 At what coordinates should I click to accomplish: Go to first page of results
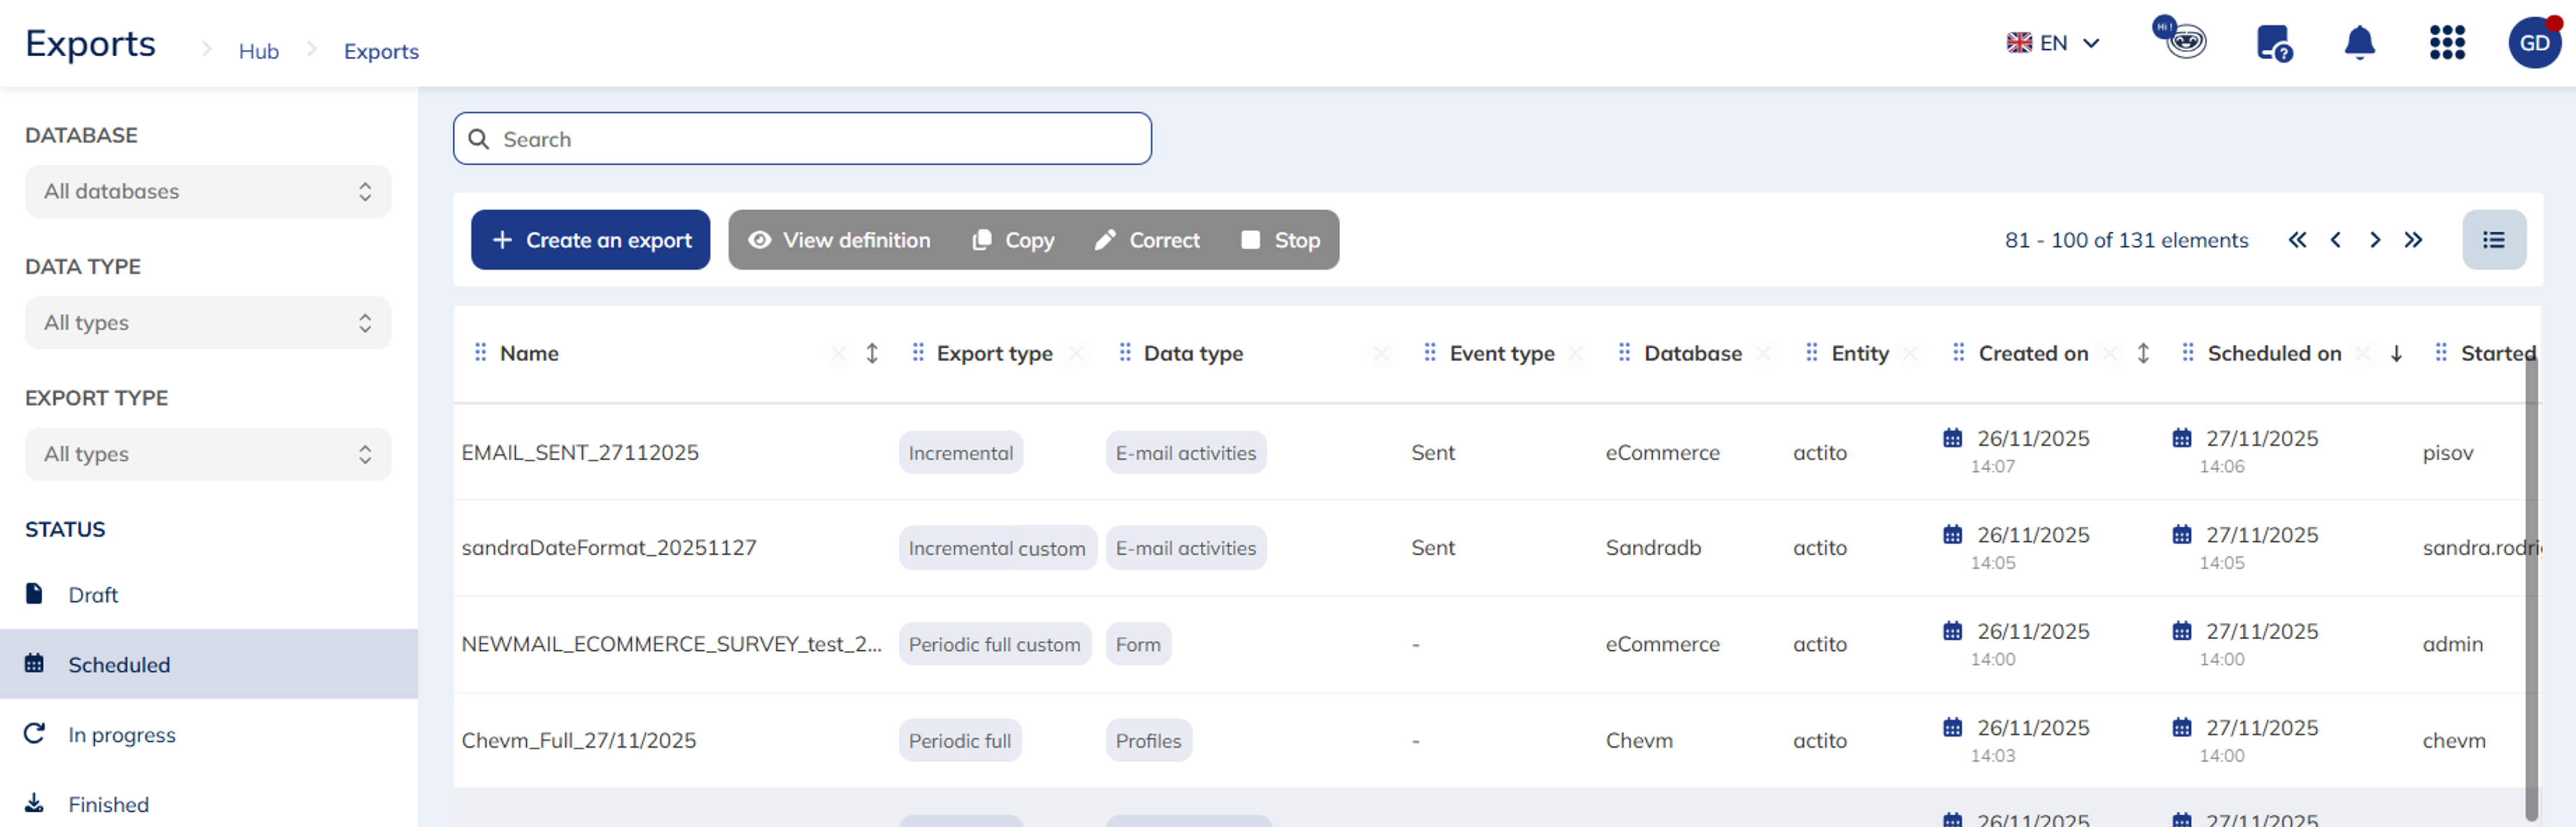(x=2297, y=240)
